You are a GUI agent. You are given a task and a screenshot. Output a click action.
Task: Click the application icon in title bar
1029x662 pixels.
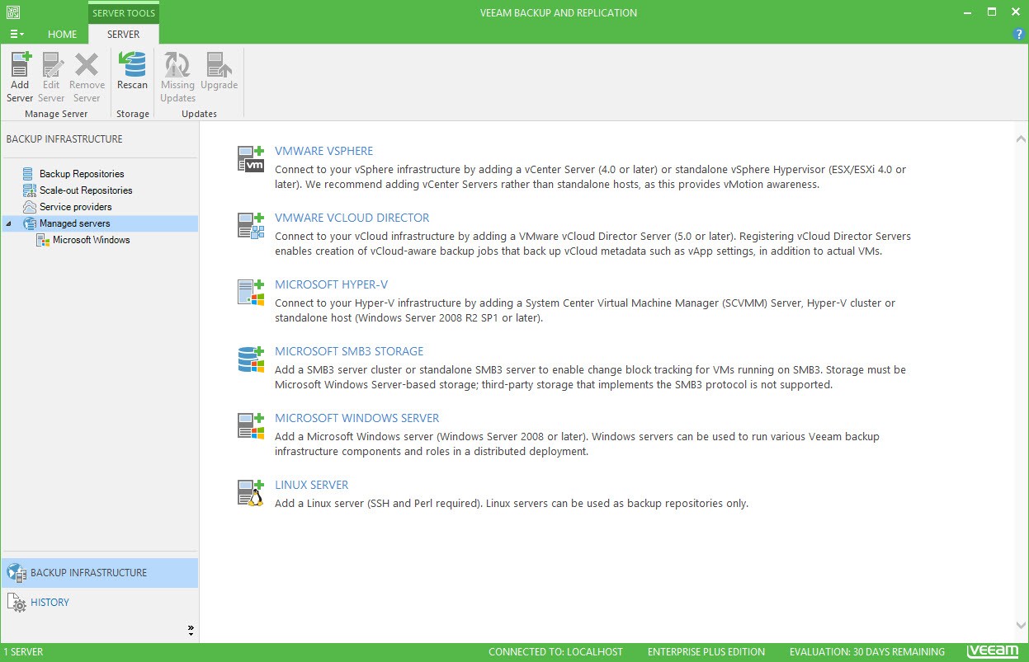point(12,12)
